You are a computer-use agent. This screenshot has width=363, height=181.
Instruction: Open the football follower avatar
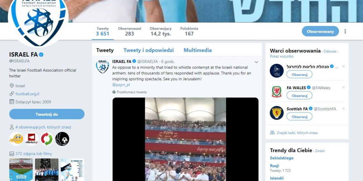tap(62, 139)
